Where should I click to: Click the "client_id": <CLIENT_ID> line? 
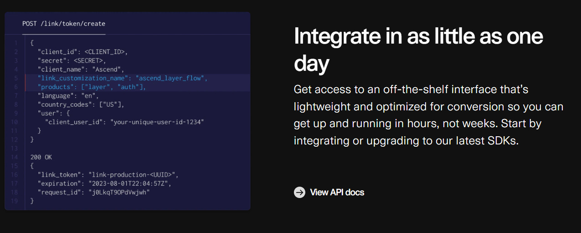(x=83, y=52)
